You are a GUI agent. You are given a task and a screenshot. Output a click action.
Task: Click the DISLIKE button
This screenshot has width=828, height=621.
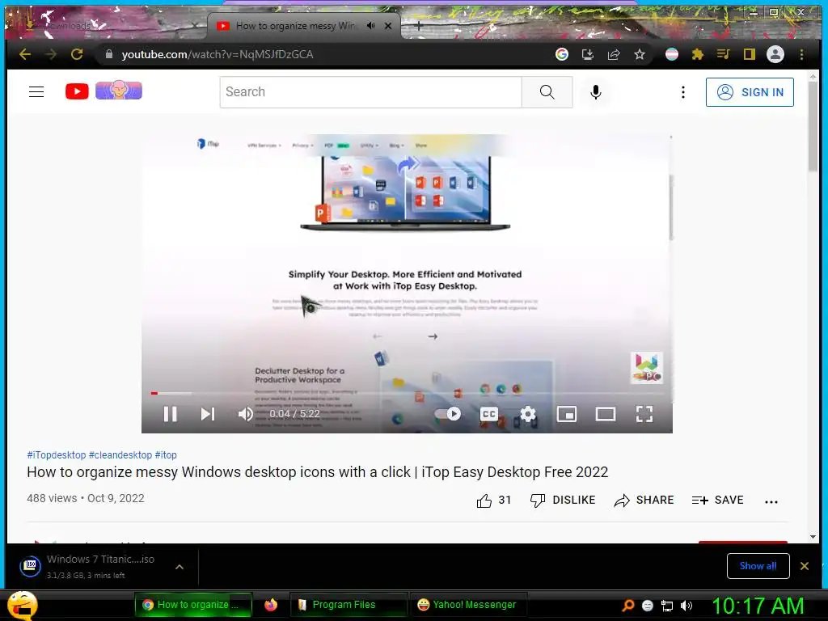[563, 500]
